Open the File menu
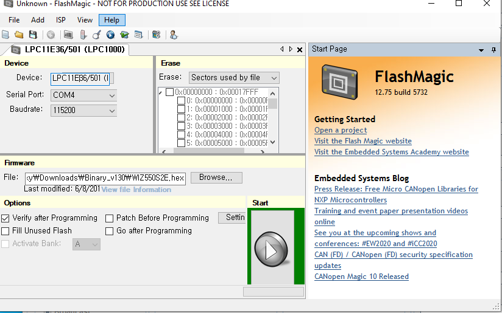 click(14, 20)
